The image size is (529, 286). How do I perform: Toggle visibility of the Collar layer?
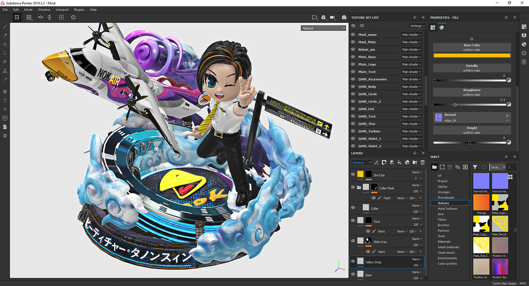click(x=353, y=208)
